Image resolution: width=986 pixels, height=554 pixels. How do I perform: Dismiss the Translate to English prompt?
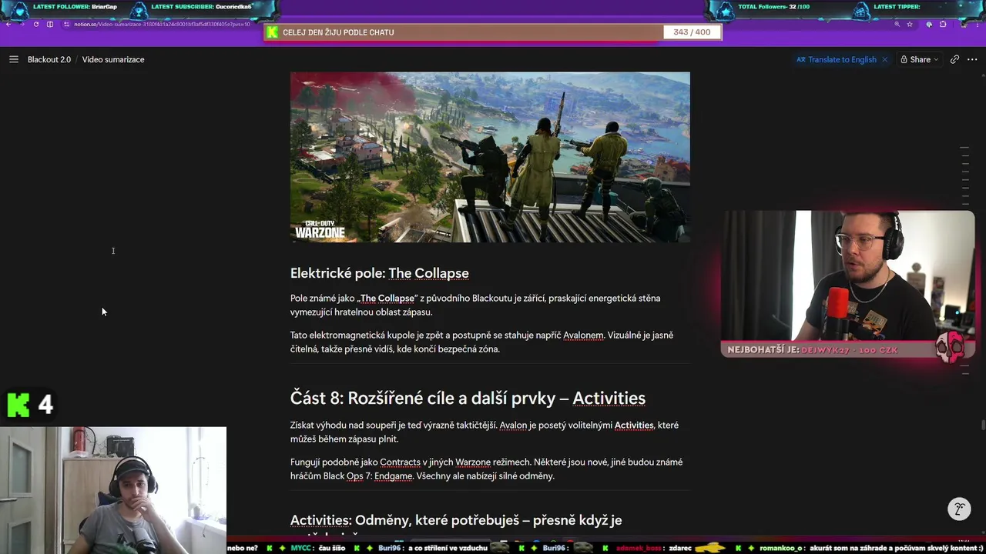(884, 59)
